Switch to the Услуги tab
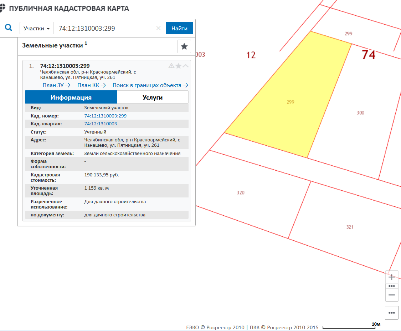The width and height of the screenshot is (401, 331). point(153,97)
